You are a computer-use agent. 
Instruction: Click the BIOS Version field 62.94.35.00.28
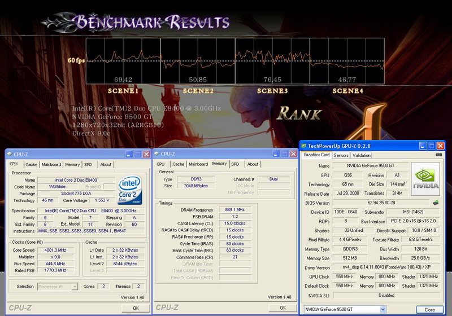tap(381, 203)
